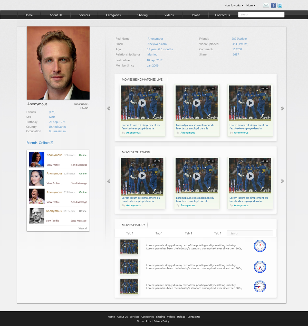Click the clock icon beside the first history entry
The image size is (308, 326).
pyautogui.click(x=260, y=246)
